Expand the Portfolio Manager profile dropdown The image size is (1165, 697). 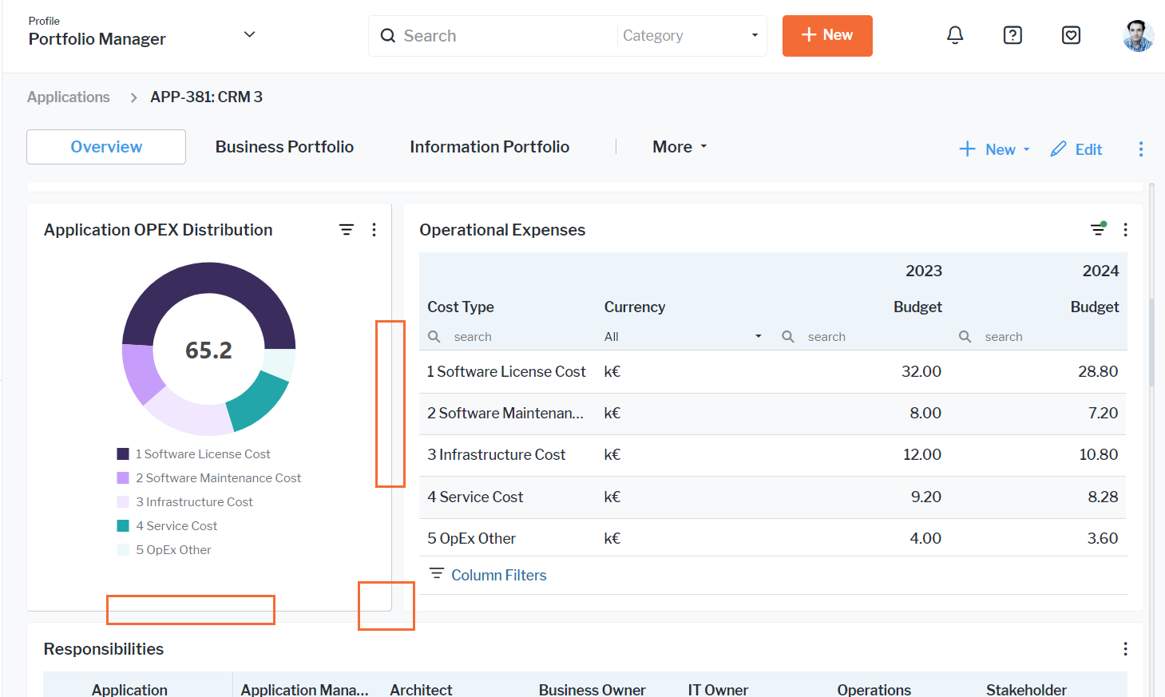pyautogui.click(x=249, y=34)
